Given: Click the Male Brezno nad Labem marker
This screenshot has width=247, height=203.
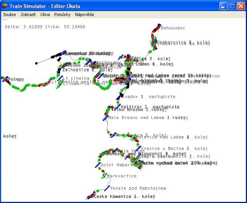Looking at the screenshot, I should 106,118.
